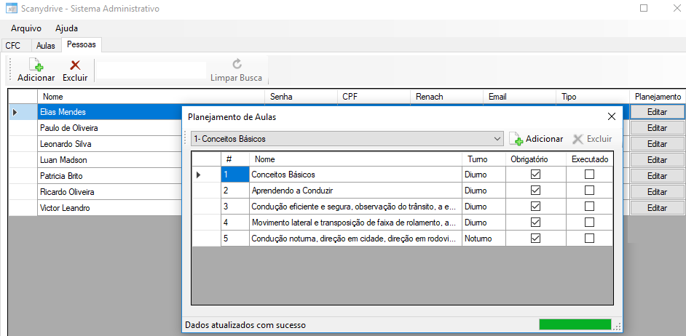Open the Arquivo menu

[26, 28]
